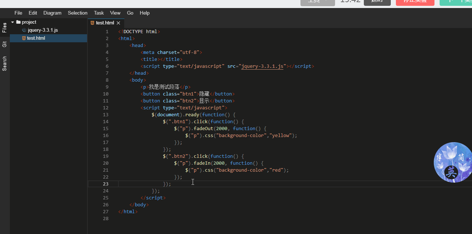Image resolution: width=472 pixels, height=234 pixels.
Task: Switch to the Search side panel
Action: [x=4, y=63]
